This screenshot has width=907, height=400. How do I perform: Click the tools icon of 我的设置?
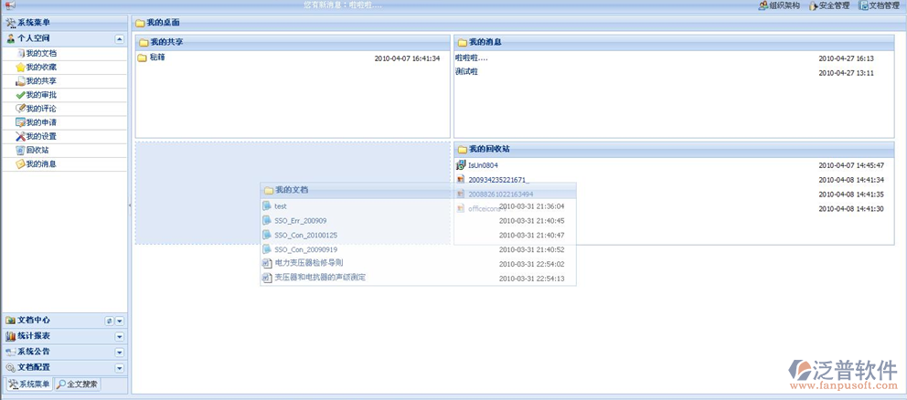pyautogui.click(x=20, y=136)
